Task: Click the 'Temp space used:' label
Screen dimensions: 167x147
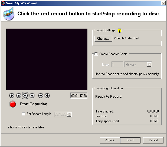Action: 107,121
